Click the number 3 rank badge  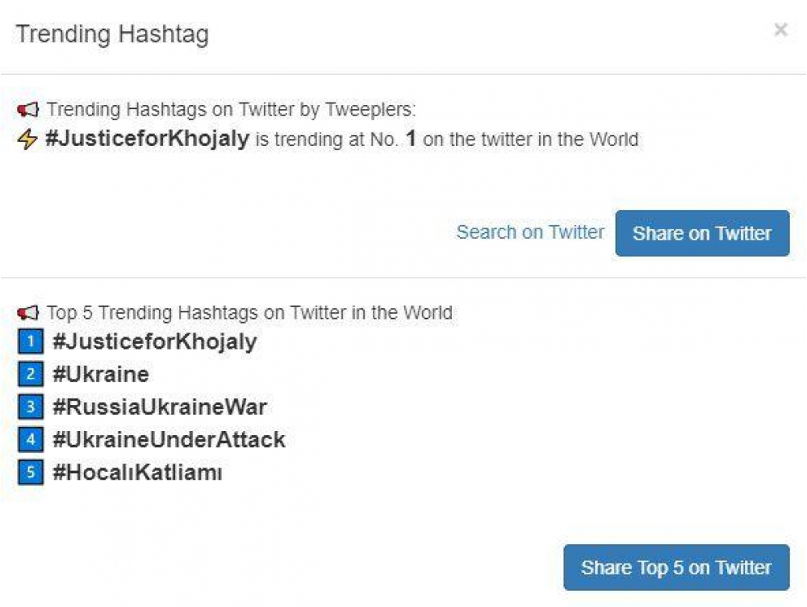pos(30,407)
